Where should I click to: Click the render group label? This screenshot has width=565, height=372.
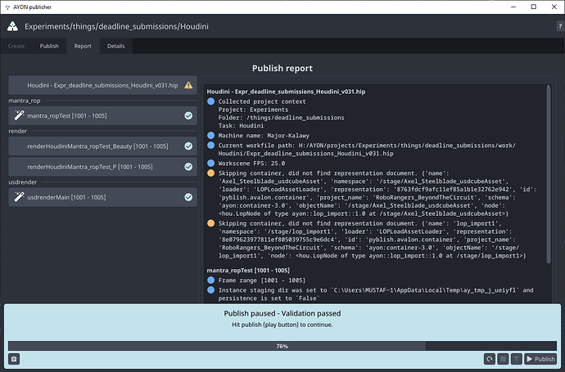[18, 131]
